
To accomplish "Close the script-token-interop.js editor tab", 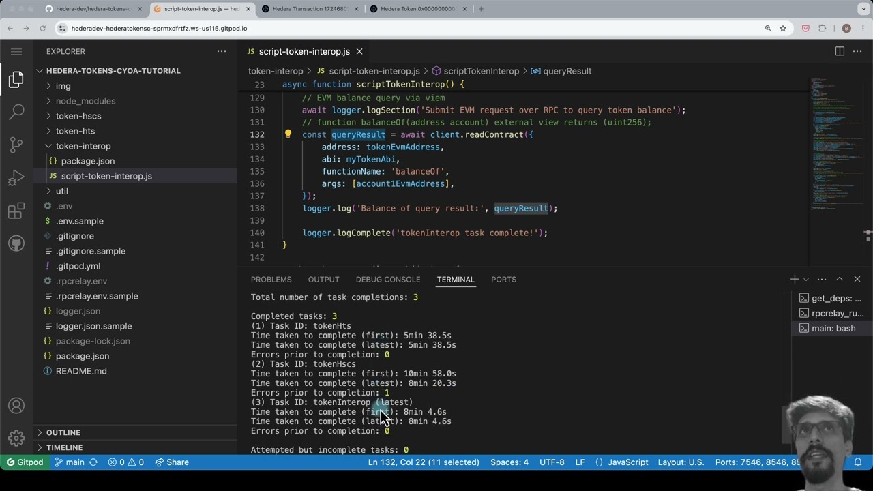I will [359, 52].
